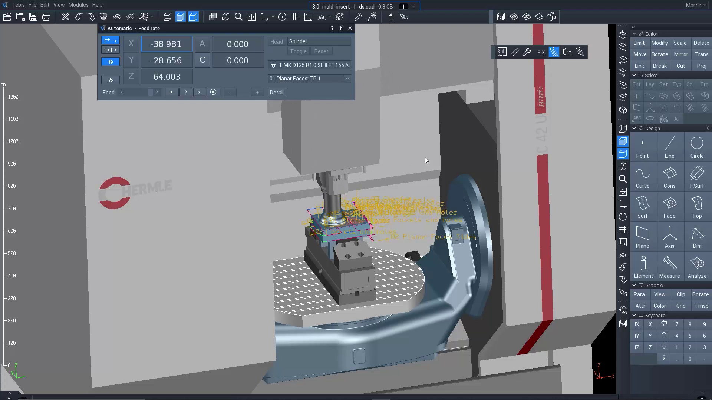Image resolution: width=712 pixels, height=400 pixels.
Task: Select the Circle design tool
Action: 697,147
